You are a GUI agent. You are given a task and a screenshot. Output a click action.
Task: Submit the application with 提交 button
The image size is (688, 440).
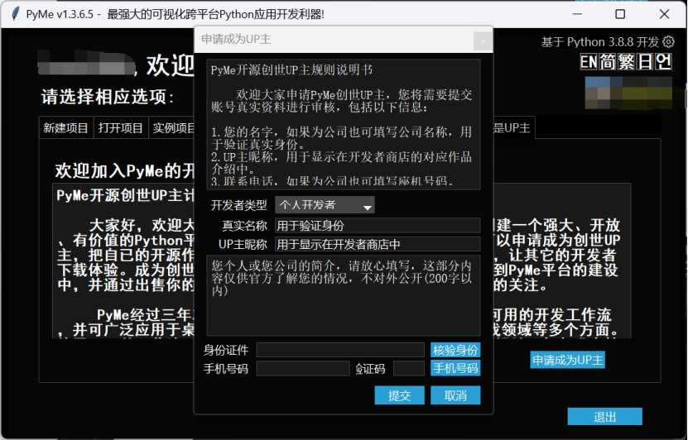[x=399, y=395]
